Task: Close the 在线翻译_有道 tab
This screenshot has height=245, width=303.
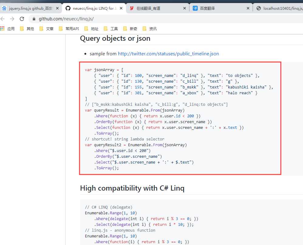Action: pos(185,8)
